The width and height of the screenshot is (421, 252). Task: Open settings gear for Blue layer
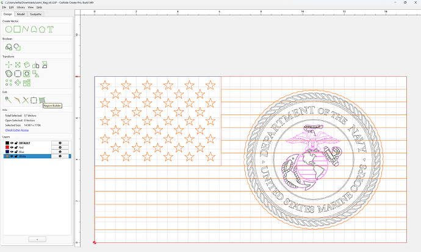click(x=60, y=152)
